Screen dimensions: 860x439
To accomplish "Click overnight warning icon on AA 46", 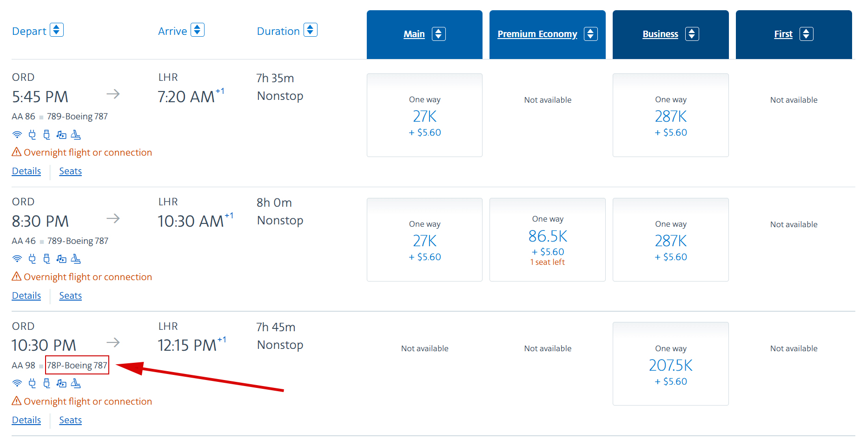I will 17,276.
